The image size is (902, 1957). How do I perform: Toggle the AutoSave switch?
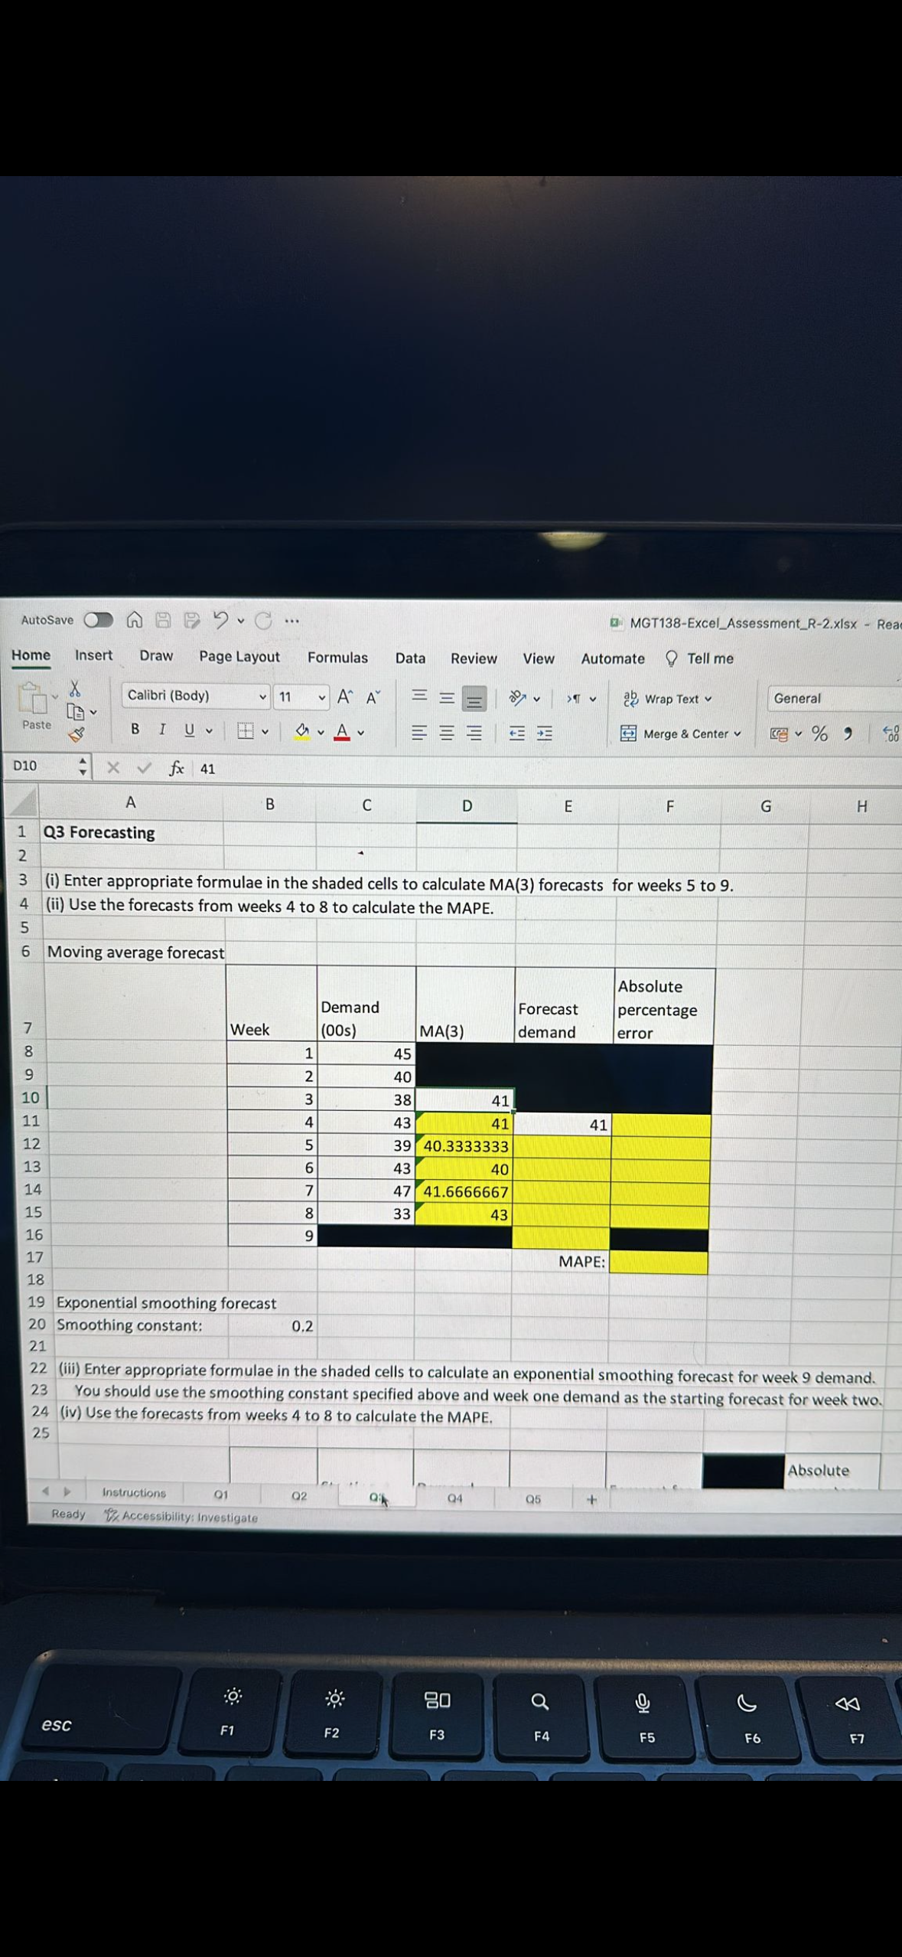tap(99, 619)
